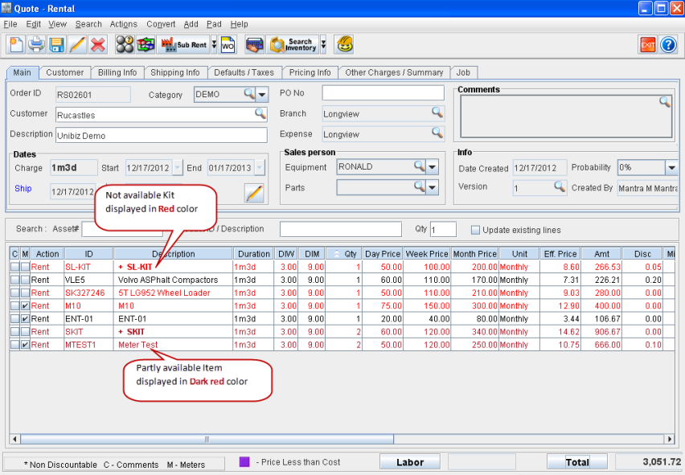Click the horizontal scrollbar thumb
This screenshot has width=685, height=475.
(207, 439)
